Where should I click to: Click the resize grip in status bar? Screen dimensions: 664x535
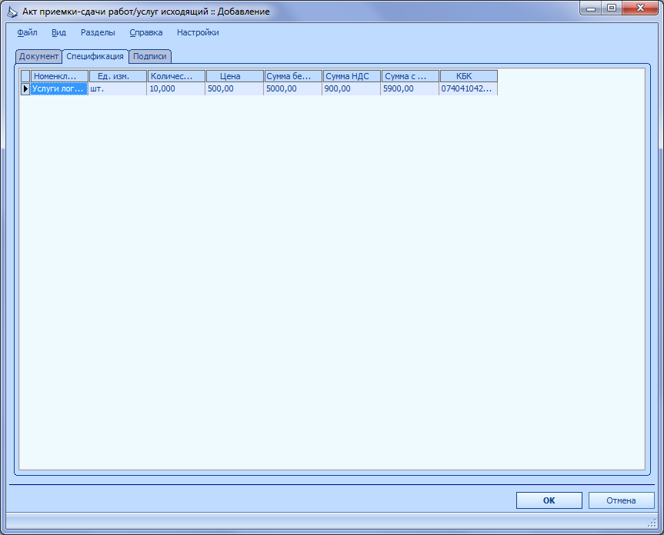[652, 523]
